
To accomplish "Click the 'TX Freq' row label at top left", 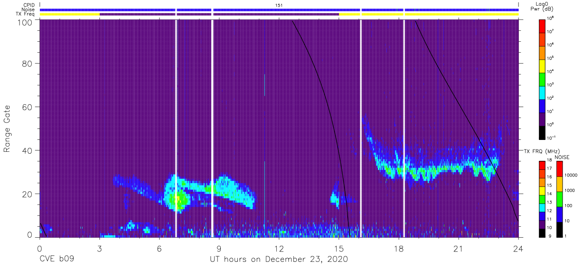I will [25, 14].
